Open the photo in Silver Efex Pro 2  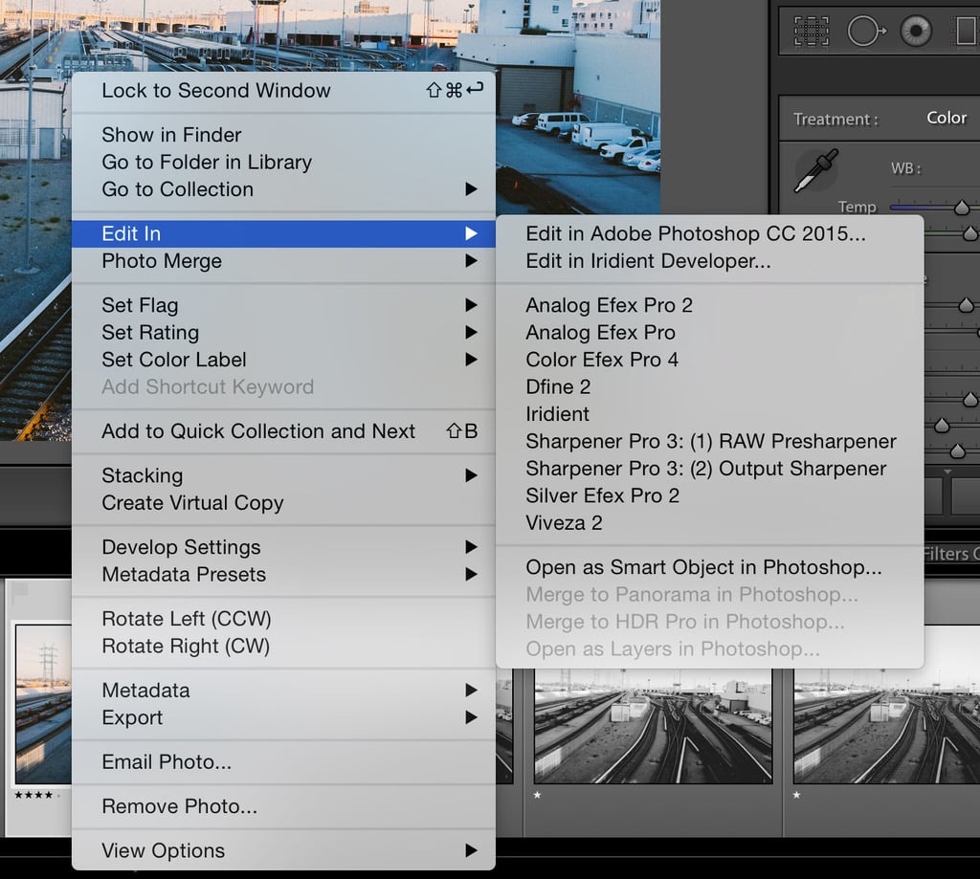pyautogui.click(x=601, y=495)
